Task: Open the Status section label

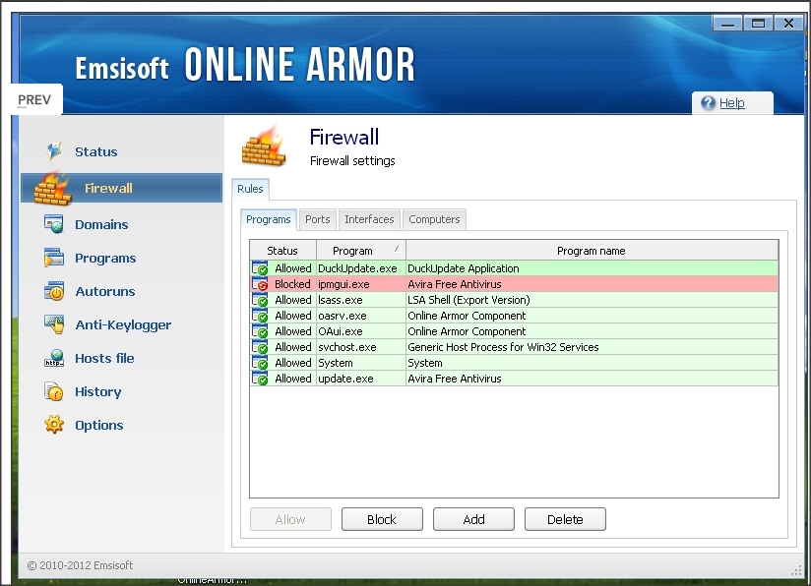Action: point(96,151)
